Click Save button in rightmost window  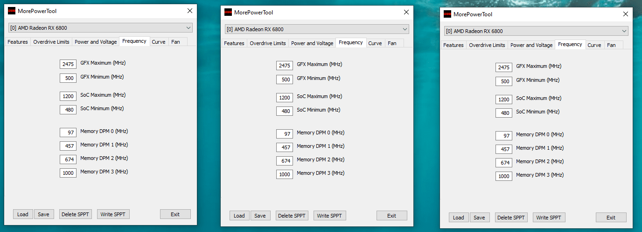(480, 217)
